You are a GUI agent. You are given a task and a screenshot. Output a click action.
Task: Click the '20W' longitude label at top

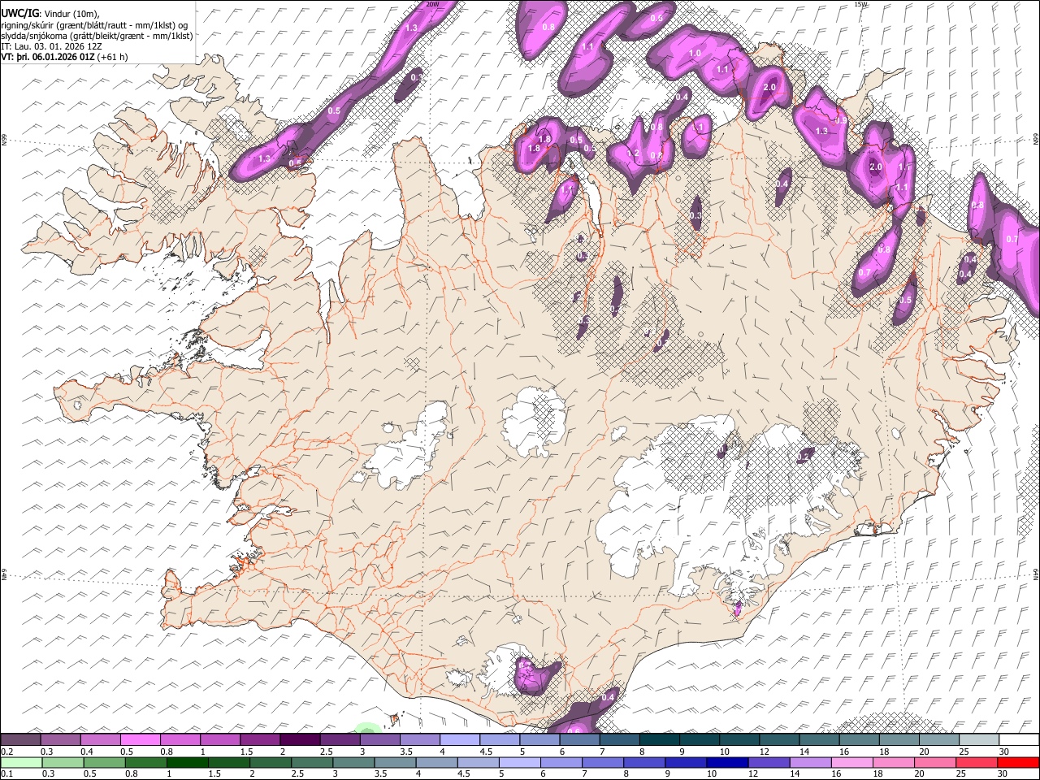[x=432, y=4]
